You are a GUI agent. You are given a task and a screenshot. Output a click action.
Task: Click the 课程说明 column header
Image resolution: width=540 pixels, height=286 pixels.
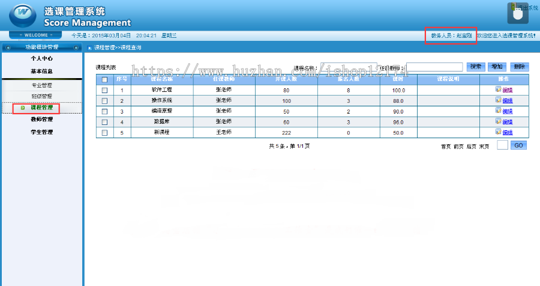[448, 79]
